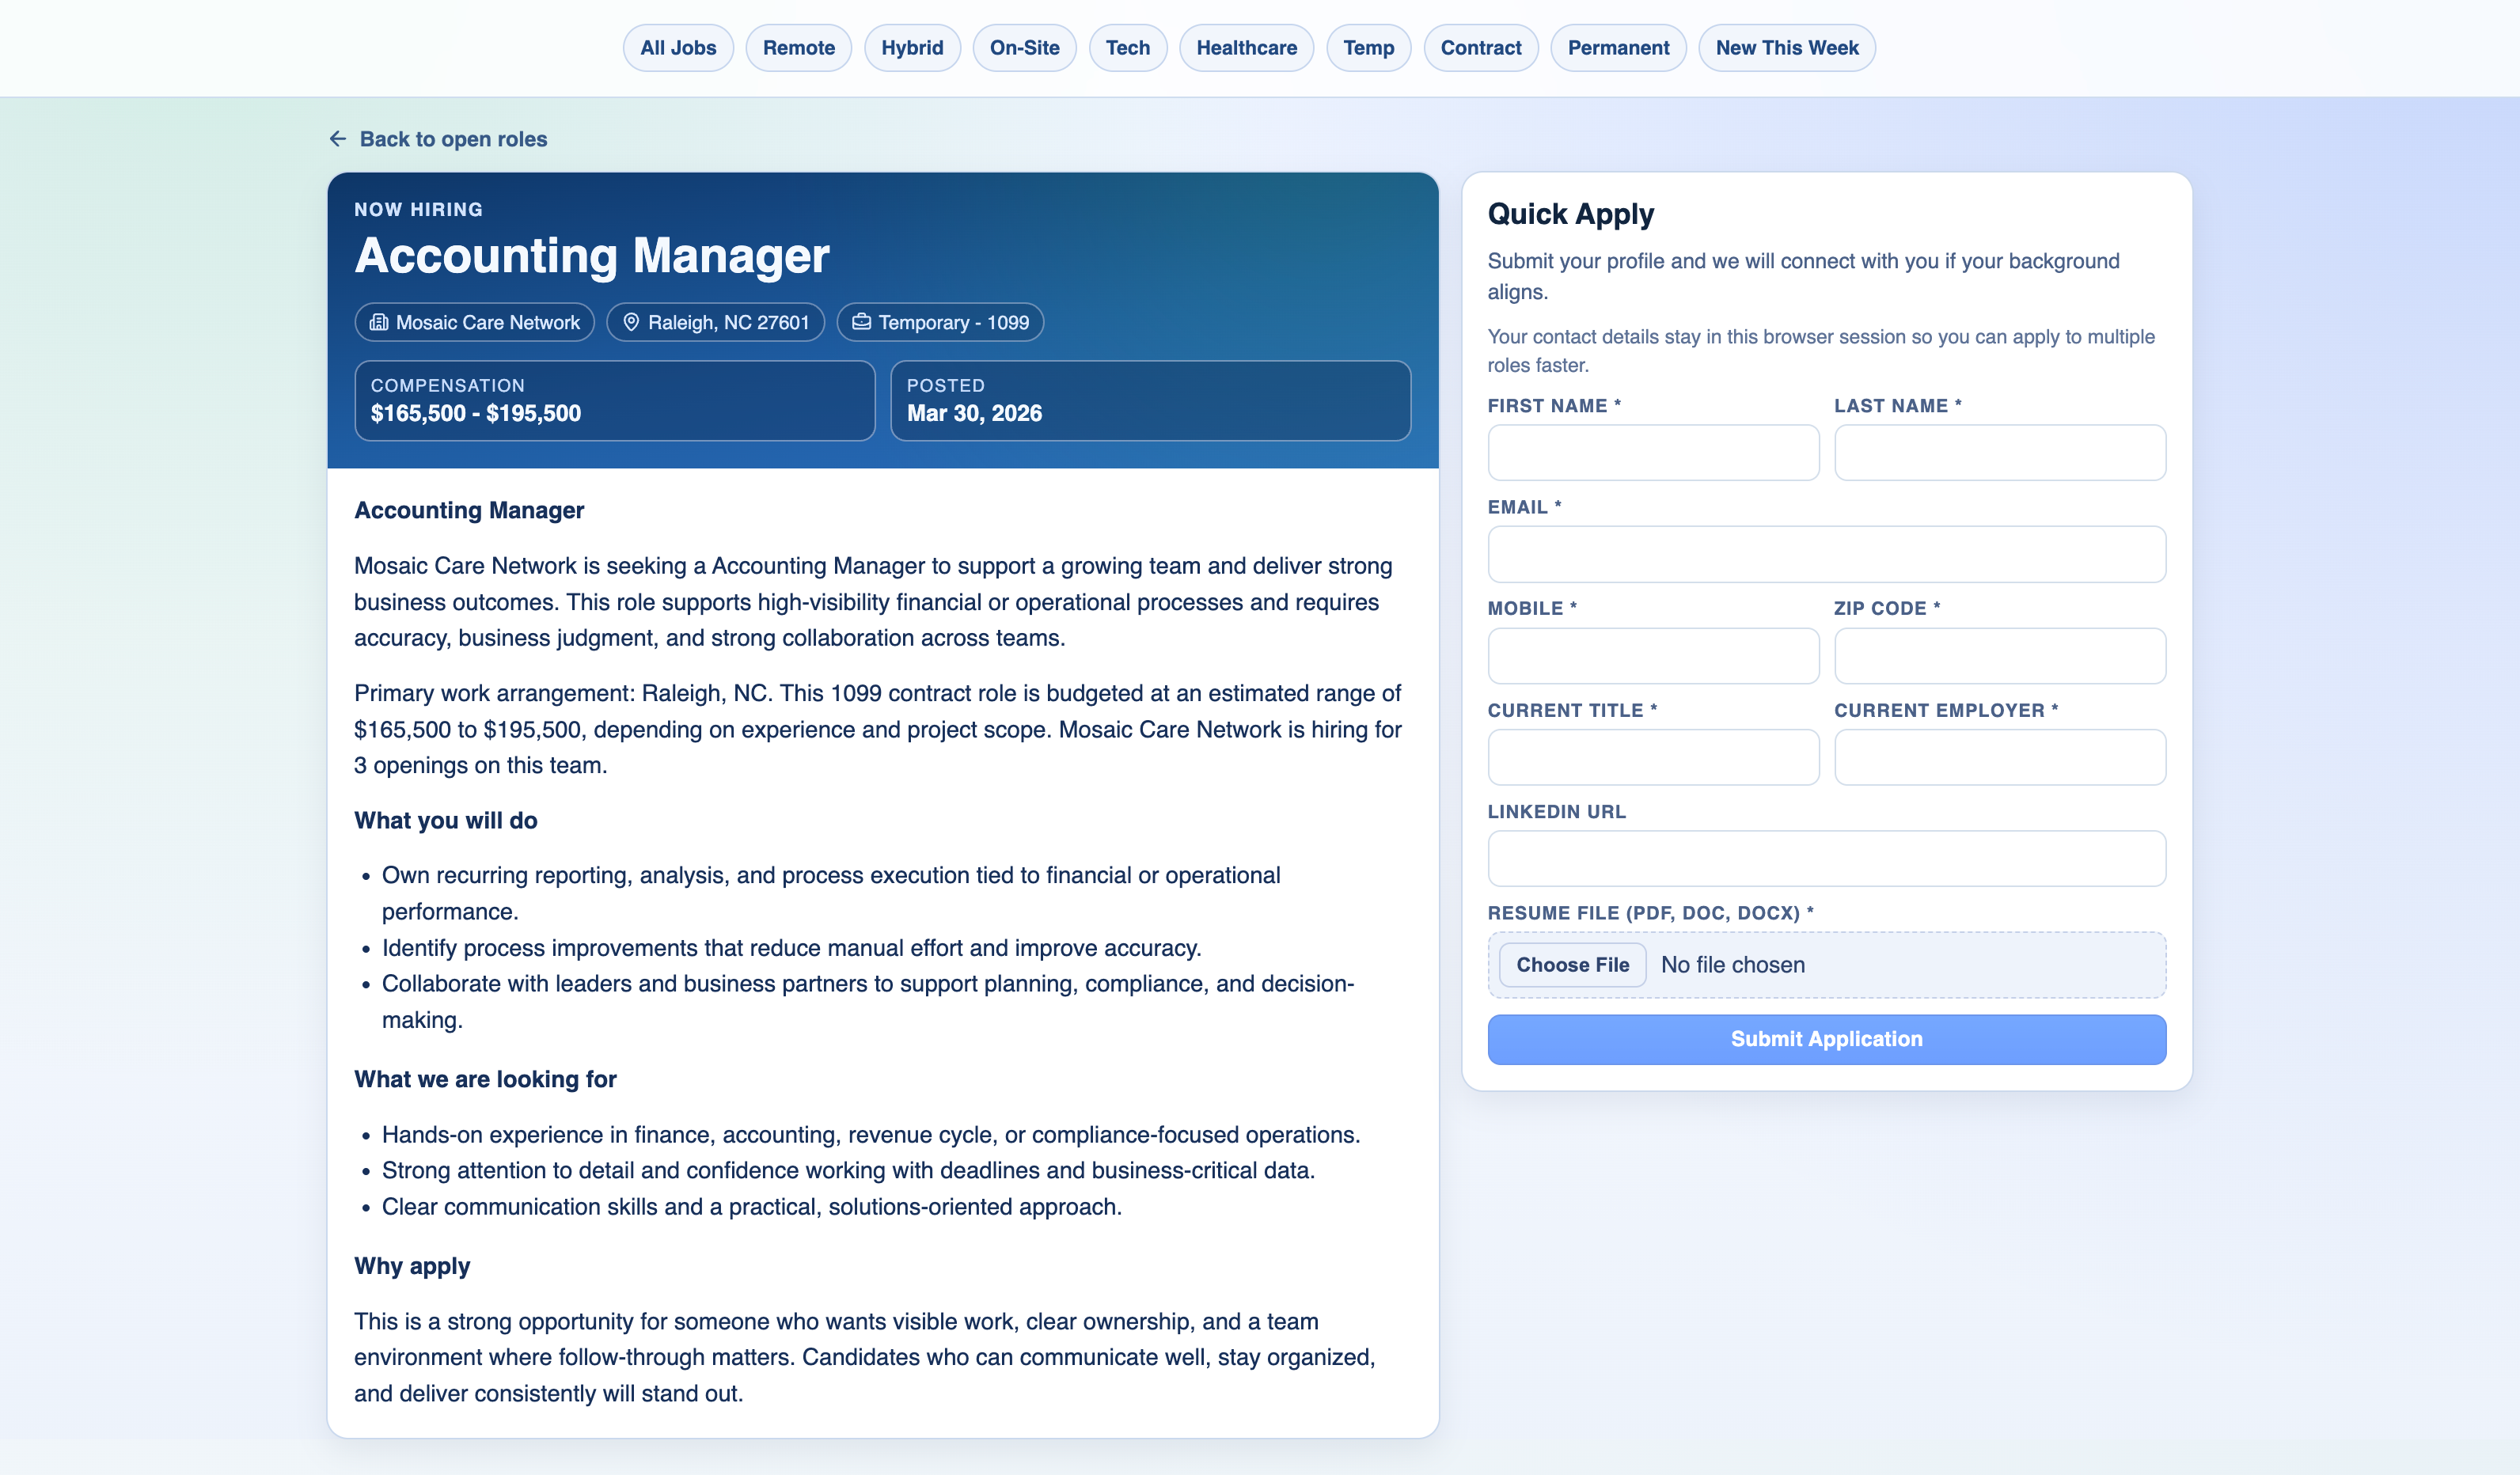Viewport: 2520px width, 1475px height.
Task: Focus the Email input box
Action: click(x=1826, y=554)
